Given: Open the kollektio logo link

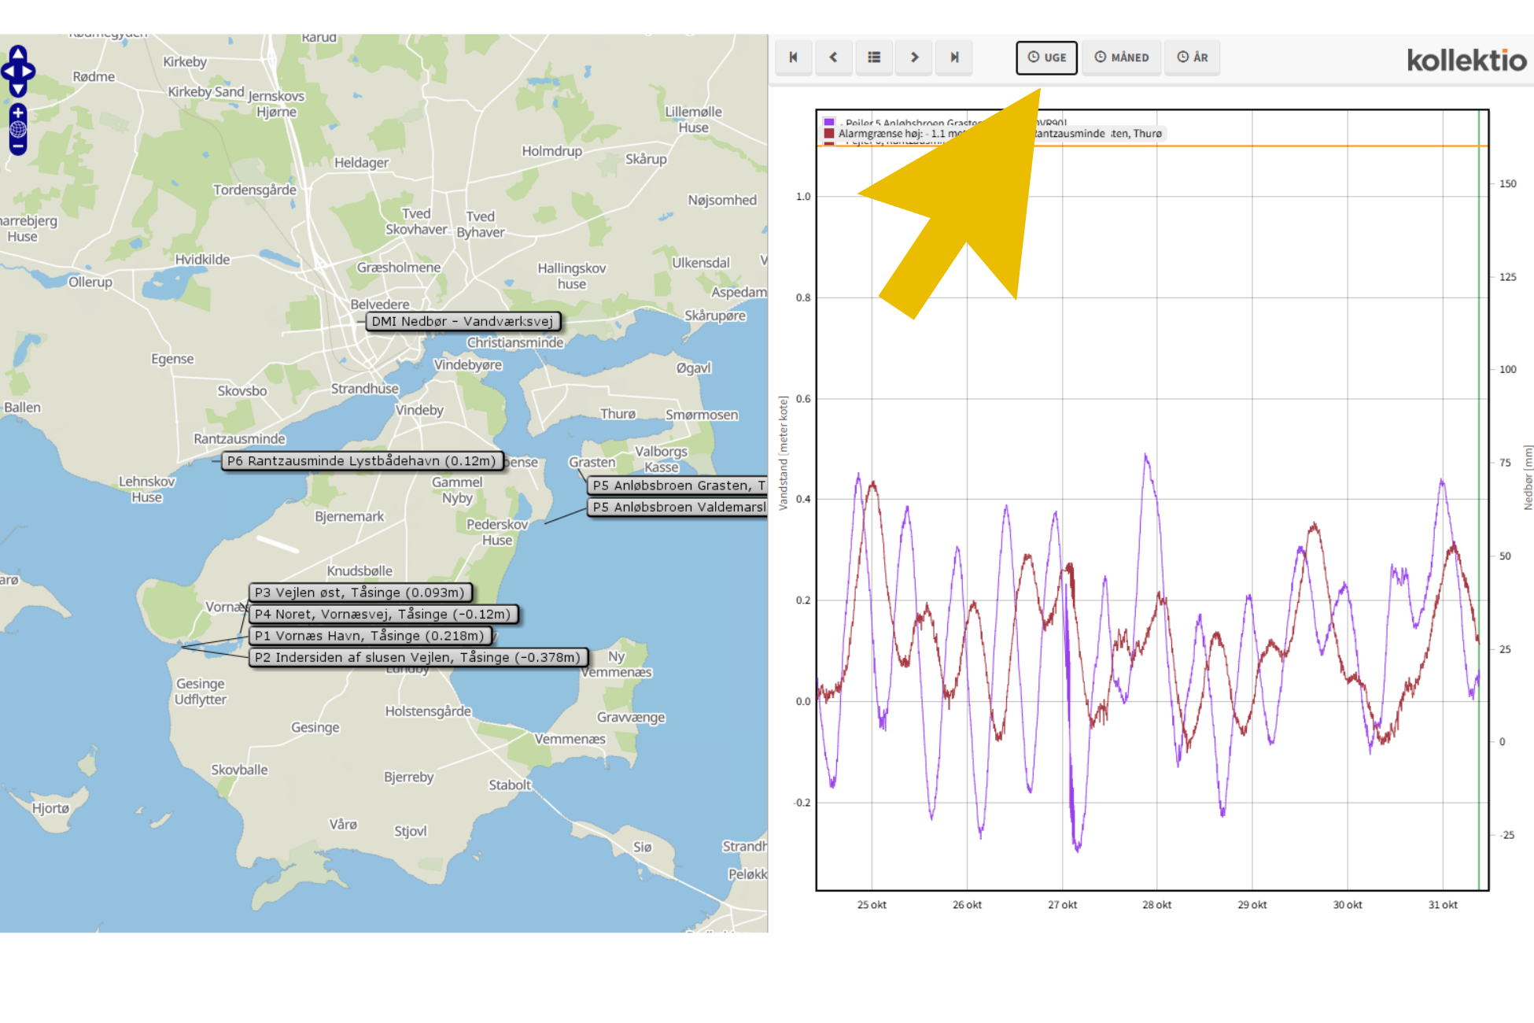Looking at the screenshot, I should [x=1466, y=60].
